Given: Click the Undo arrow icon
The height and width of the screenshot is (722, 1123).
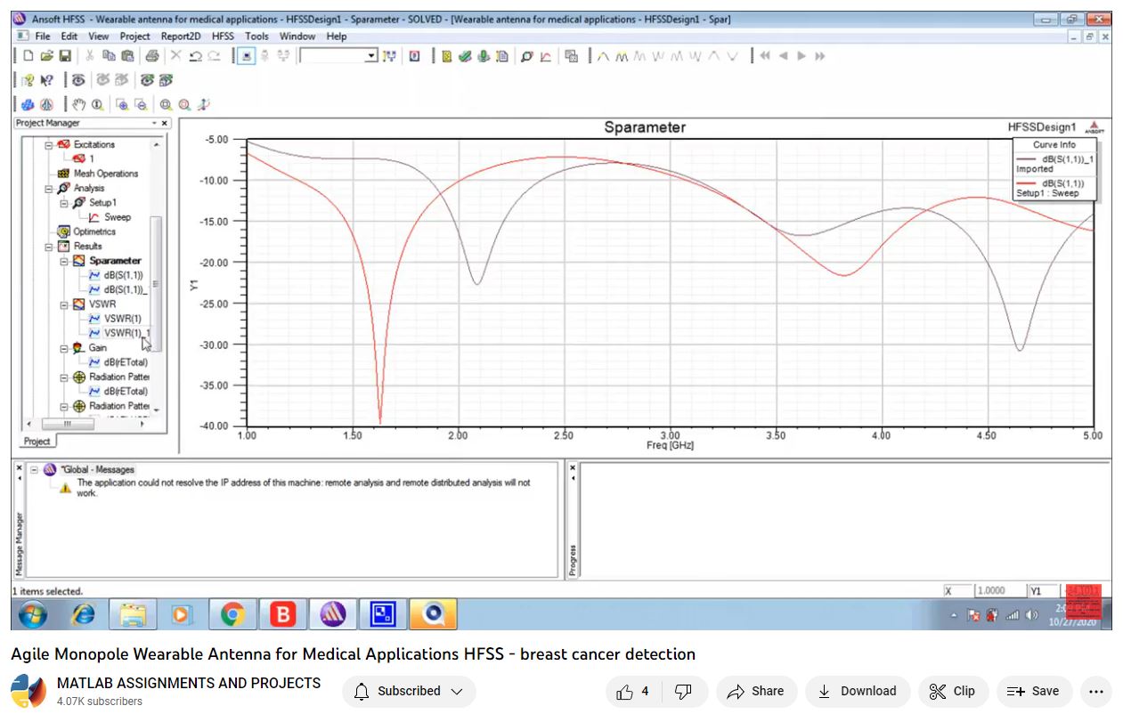Looking at the screenshot, I should point(195,56).
